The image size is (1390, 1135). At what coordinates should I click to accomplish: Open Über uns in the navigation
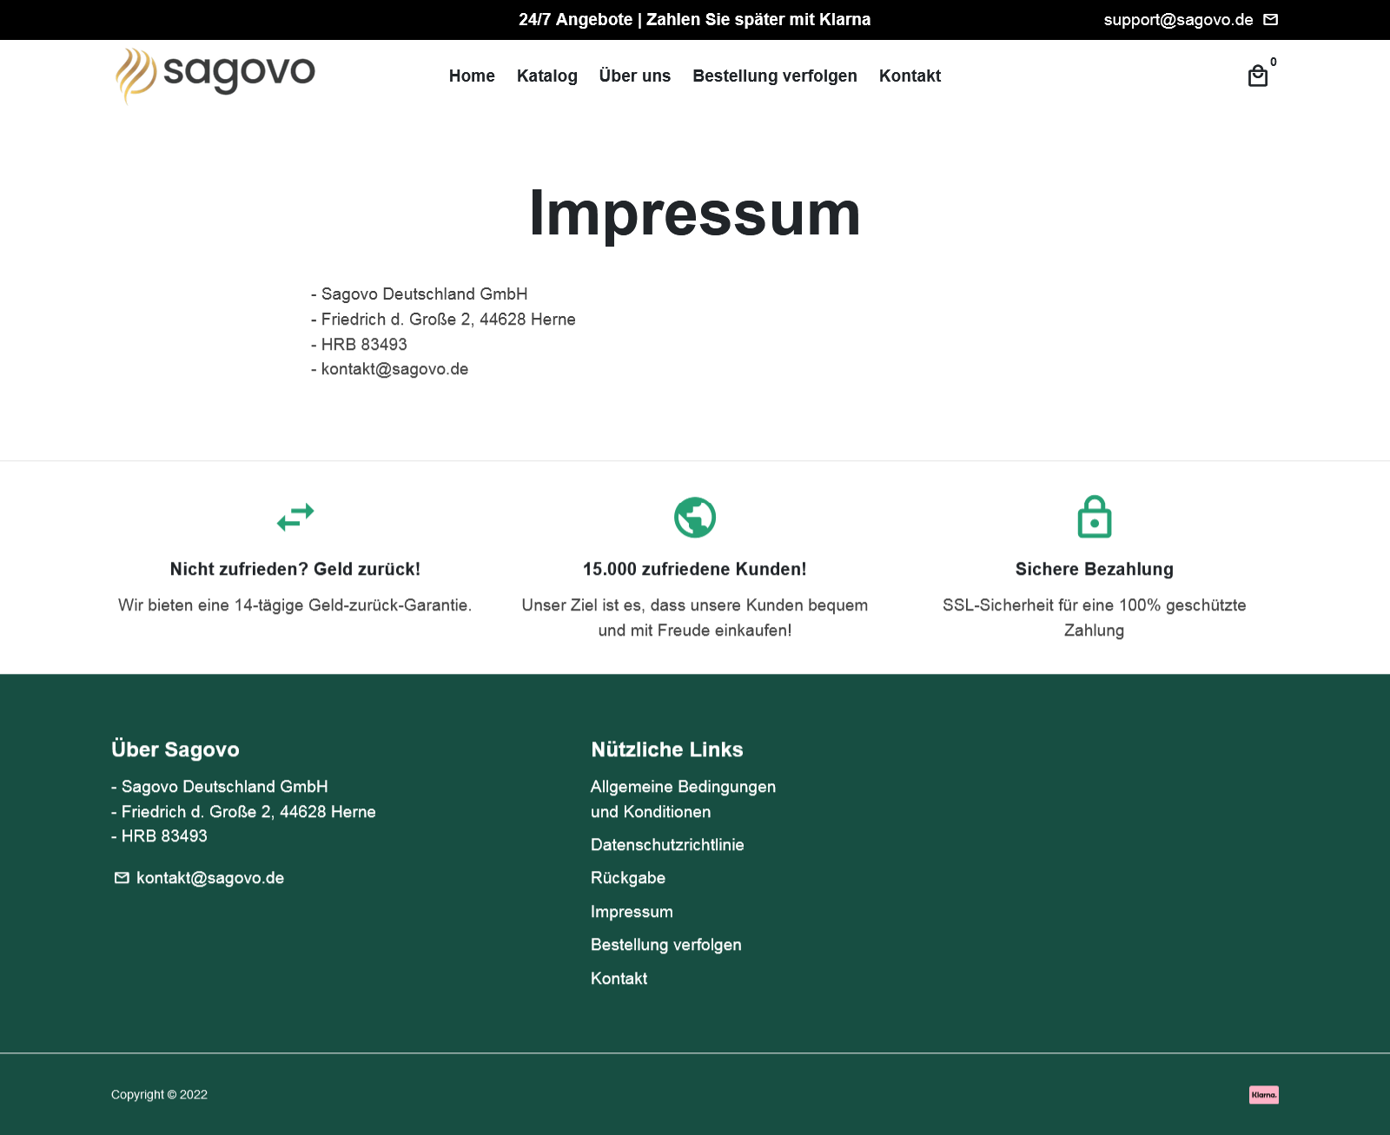[635, 76]
